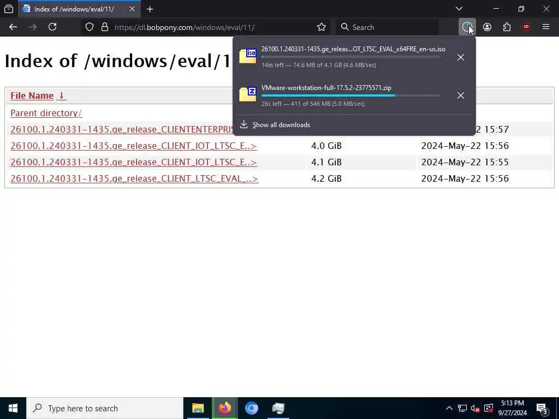Open tracking protection shield icon
This screenshot has width=559, height=419.
coord(90,27)
